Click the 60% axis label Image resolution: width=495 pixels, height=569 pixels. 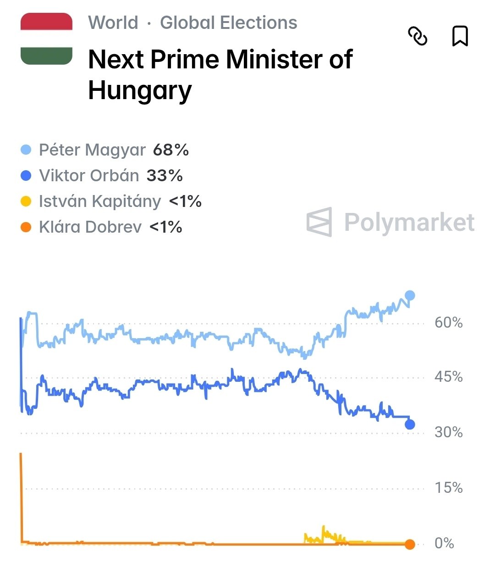(x=448, y=323)
